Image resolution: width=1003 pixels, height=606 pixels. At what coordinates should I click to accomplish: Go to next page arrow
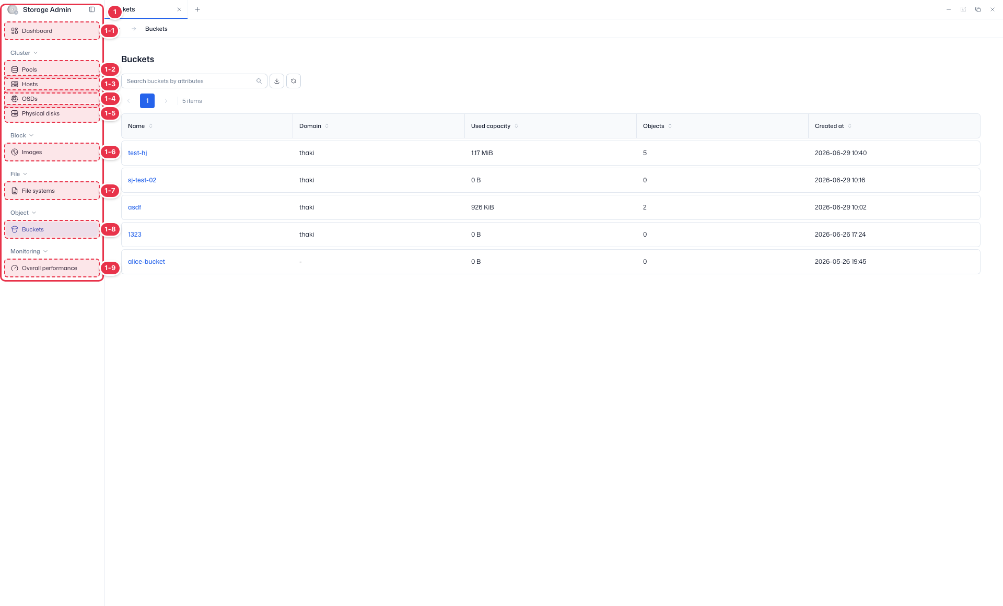(x=166, y=101)
